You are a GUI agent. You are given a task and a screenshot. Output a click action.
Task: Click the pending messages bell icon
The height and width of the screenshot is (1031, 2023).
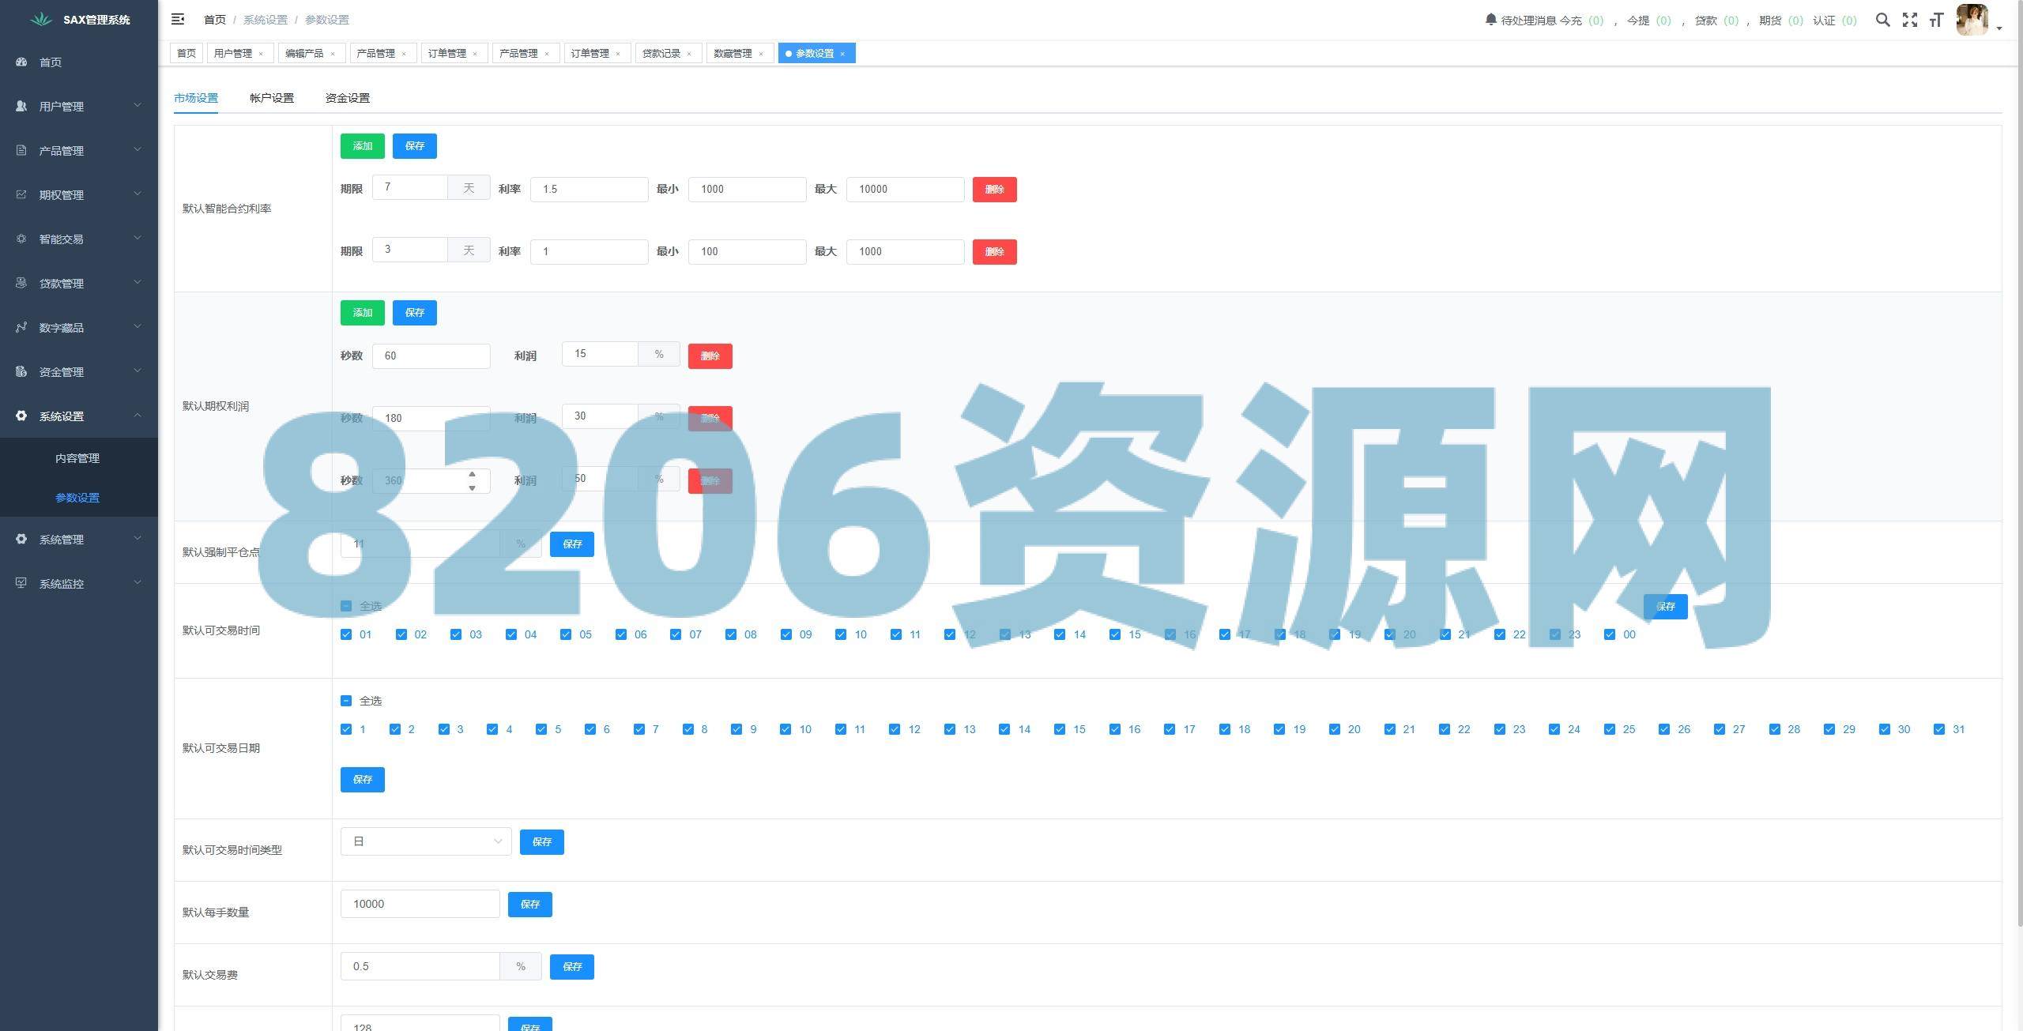1490,19
